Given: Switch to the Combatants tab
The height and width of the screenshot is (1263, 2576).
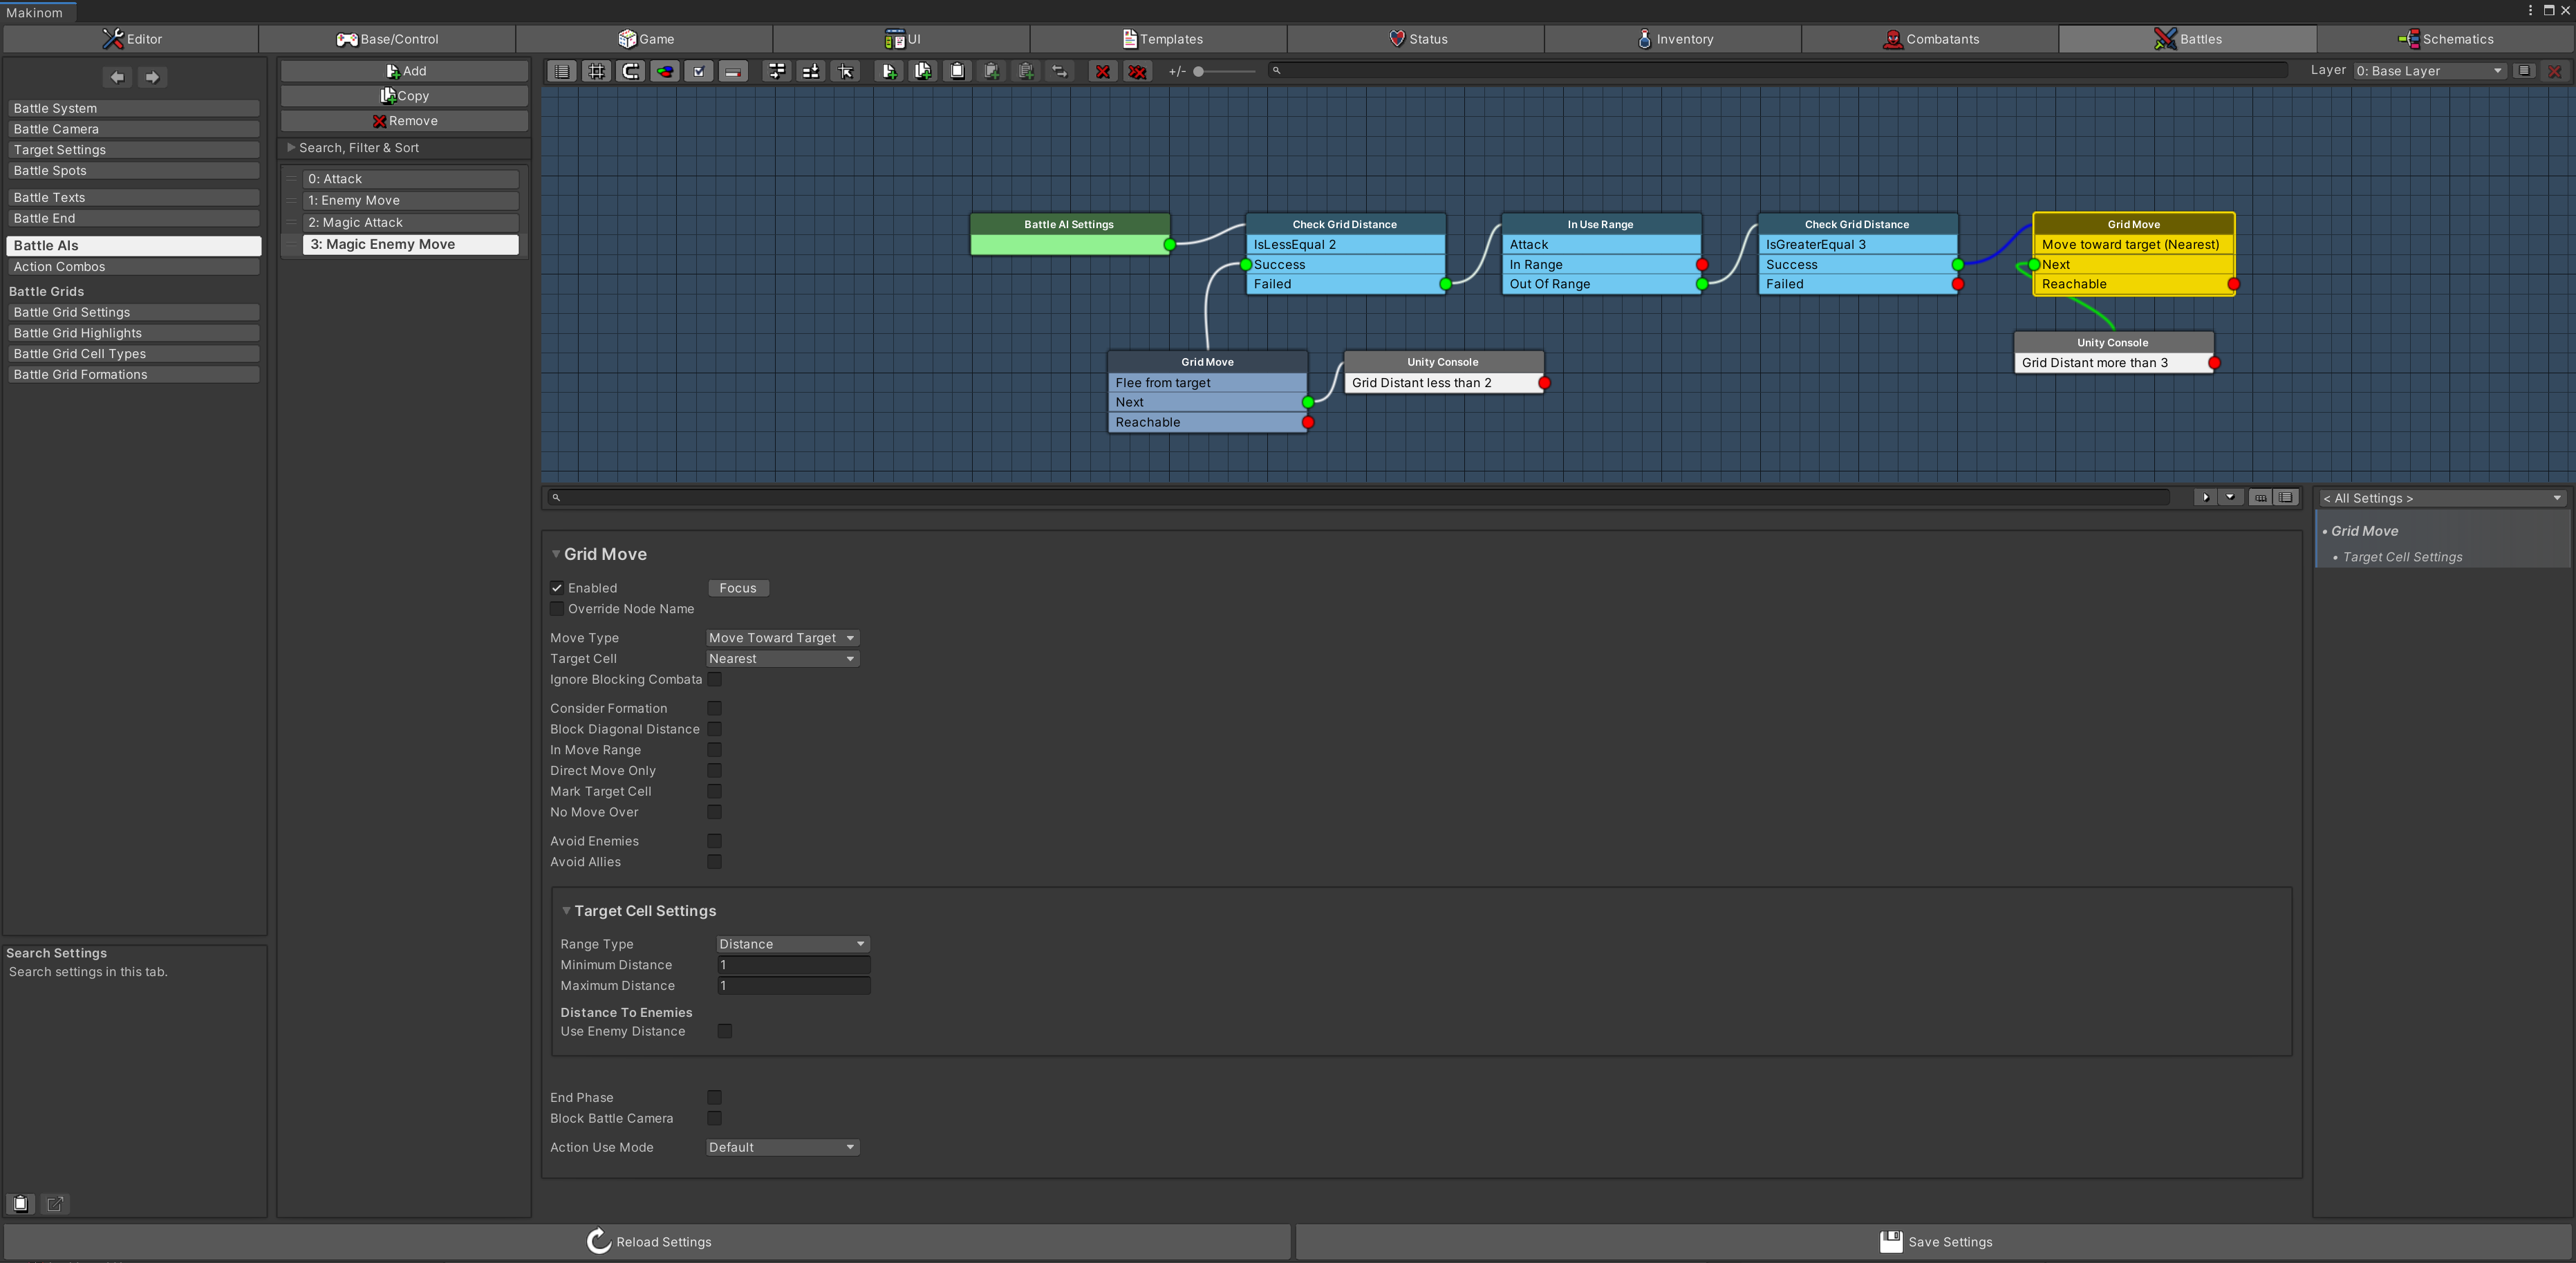Looking at the screenshot, I should 1930,39.
